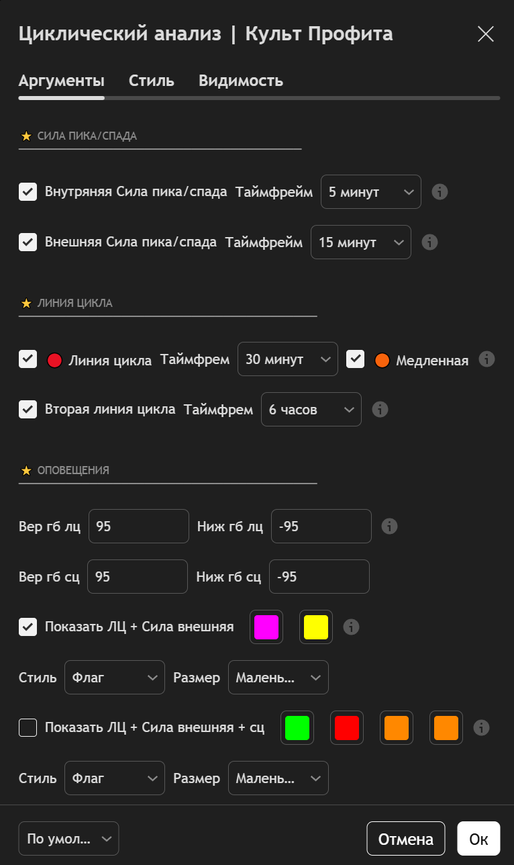Click info icon beside Вторая линия цикла

coord(380,409)
